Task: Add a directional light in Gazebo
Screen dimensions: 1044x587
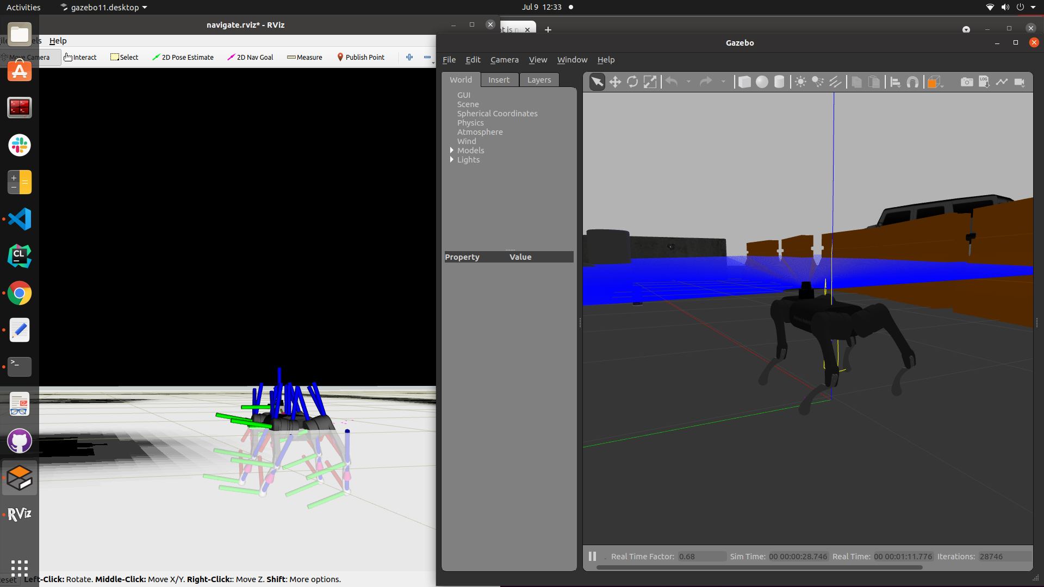Action: (835, 82)
